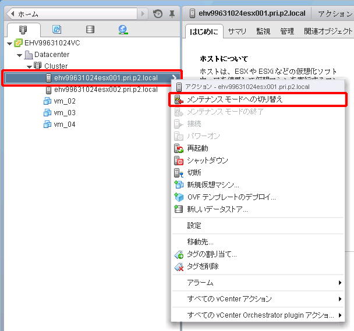Open the はじめに tab
354x331 pixels.
point(204,31)
